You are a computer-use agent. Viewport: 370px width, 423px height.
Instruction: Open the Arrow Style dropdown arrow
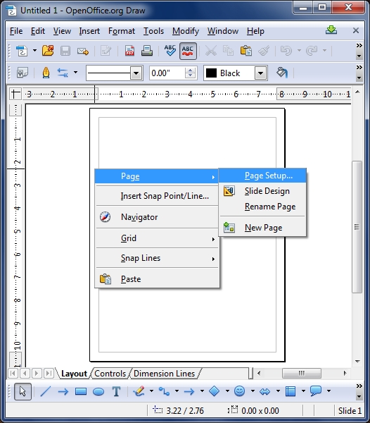pyautogui.click(x=75, y=73)
